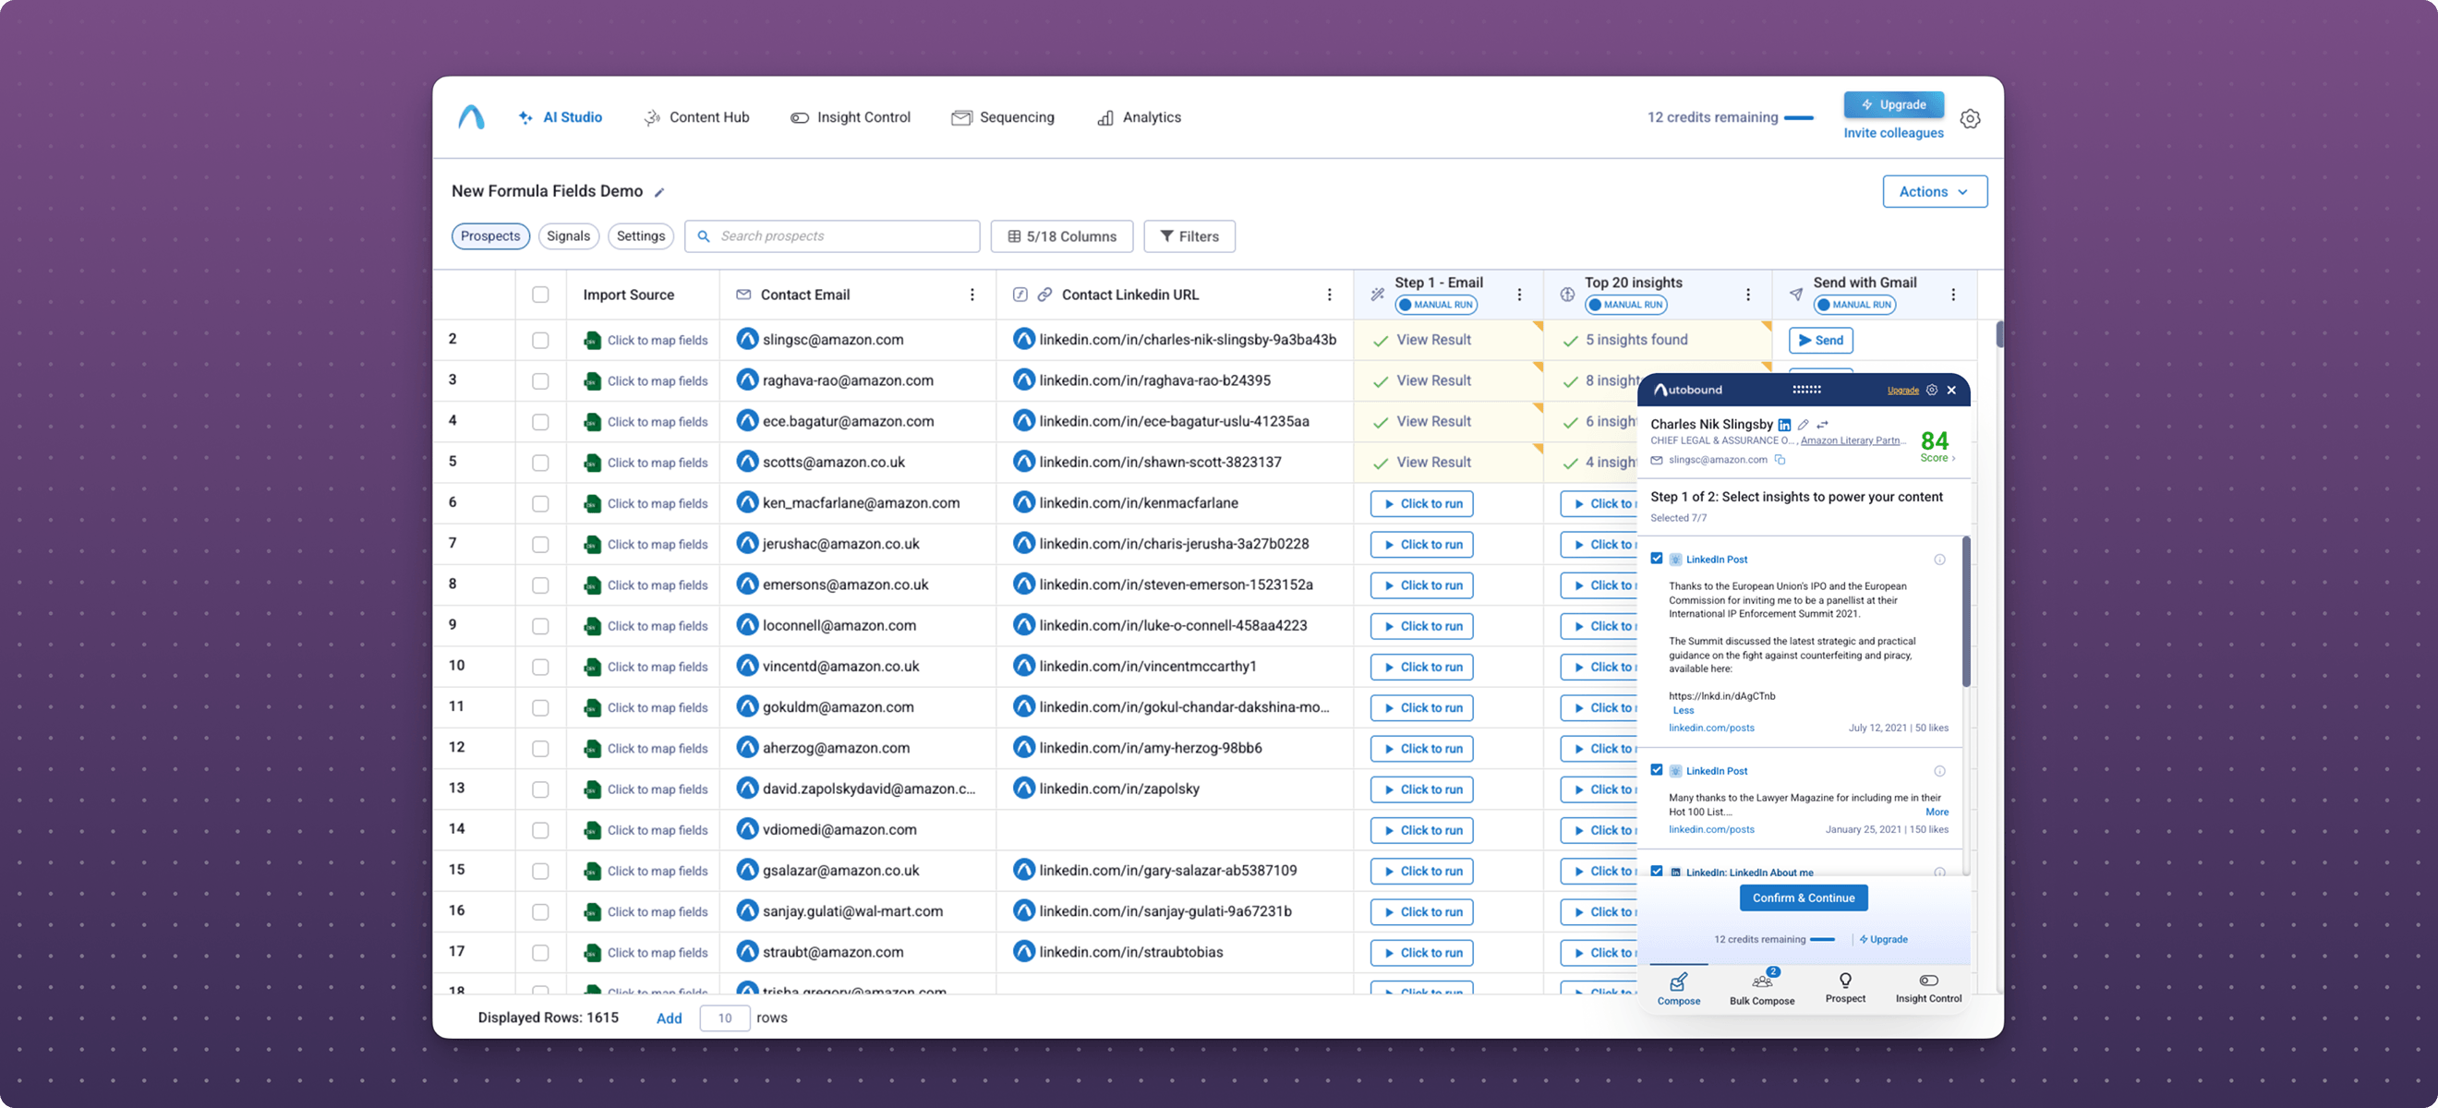
Task: Click Autobound icon beside linkedin.com/in/kenmacfarlane
Action: [x=1024, y=503]
